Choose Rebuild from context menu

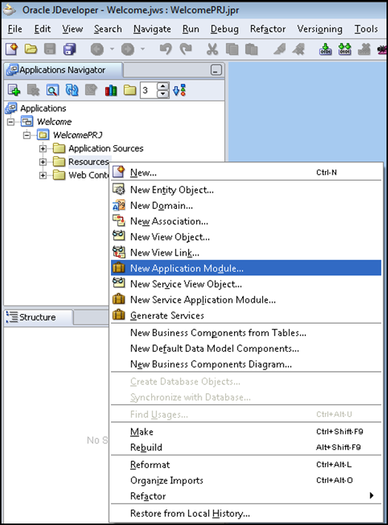246,447
